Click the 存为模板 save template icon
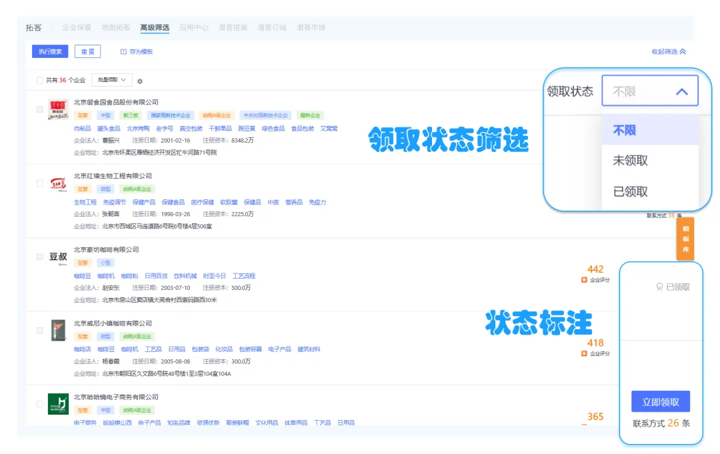 (x=123, y=51)
